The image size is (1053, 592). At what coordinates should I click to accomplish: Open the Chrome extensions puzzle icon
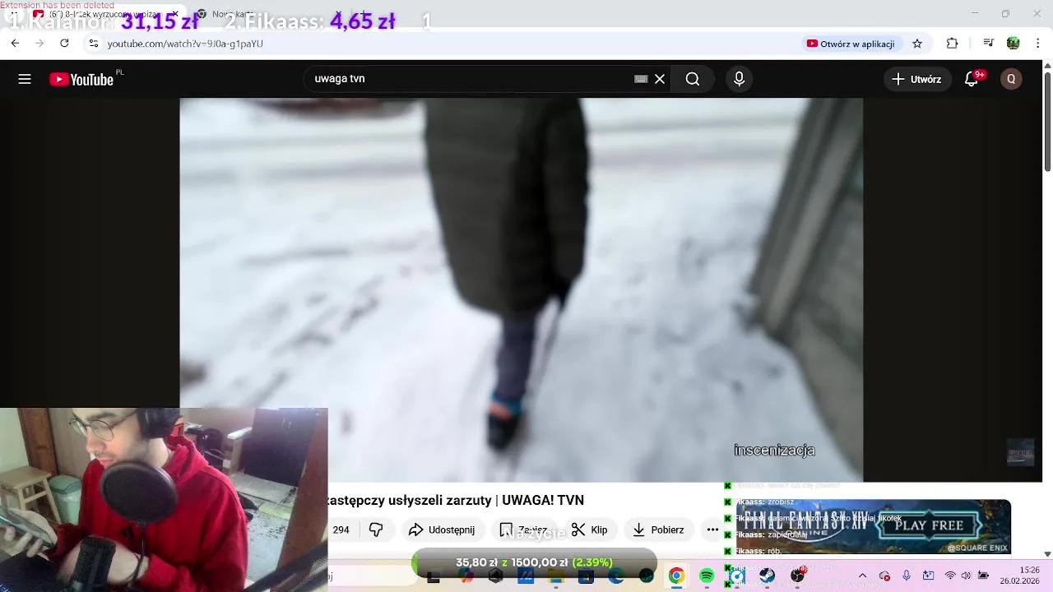coord(953,44)
